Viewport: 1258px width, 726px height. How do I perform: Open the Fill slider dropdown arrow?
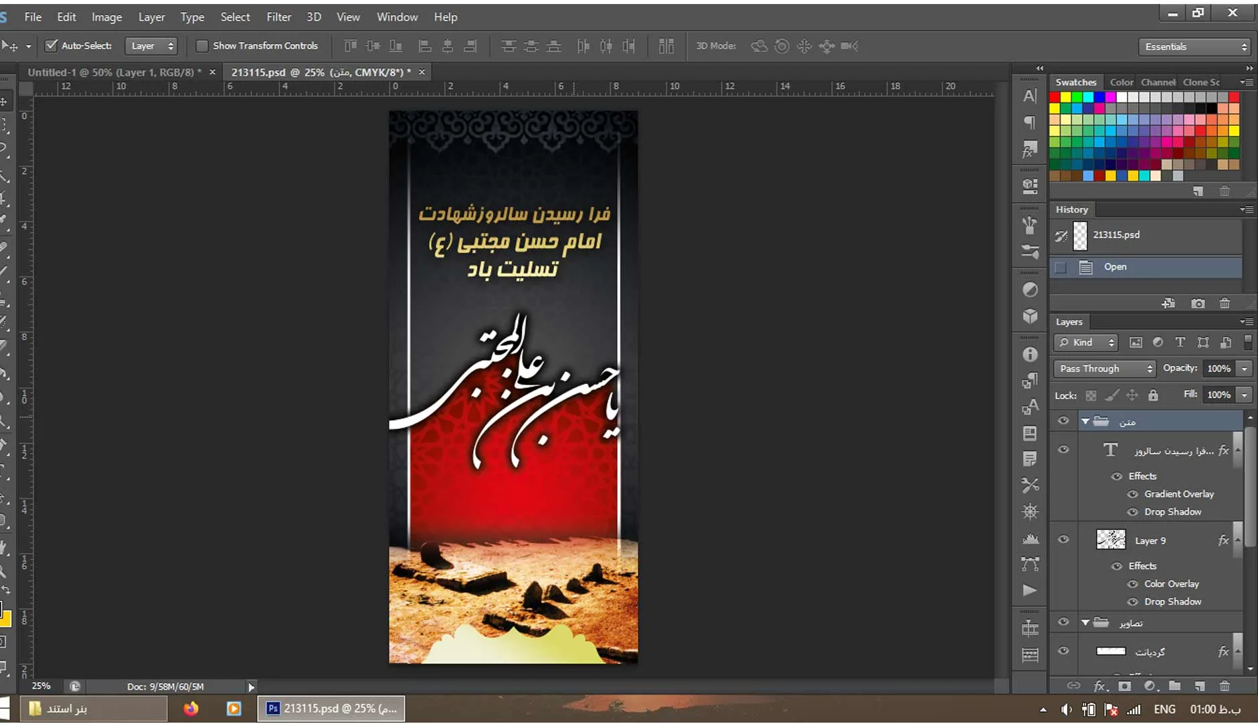(1245, 395)
